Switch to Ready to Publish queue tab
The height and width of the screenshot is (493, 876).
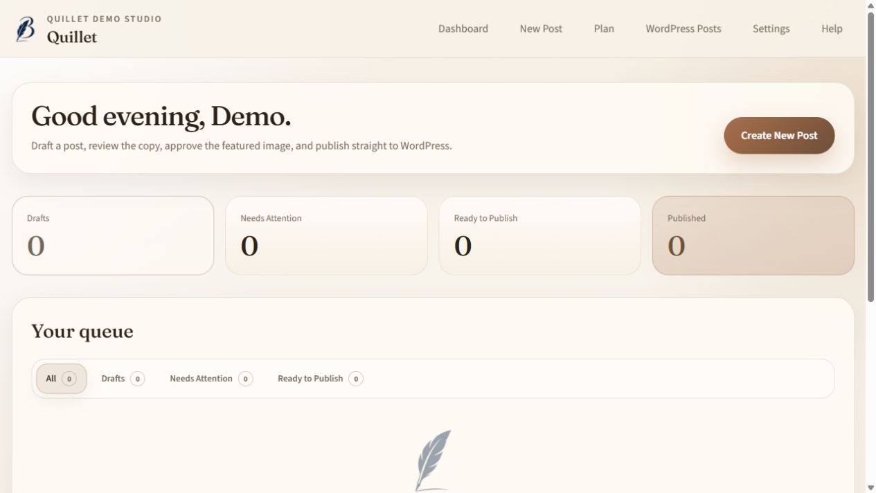(x=320, y=379)
